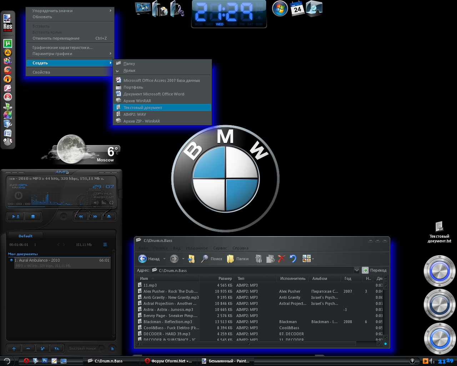457x366 pixels.
Task: Skip to previous track in AIMP
Action: 81,216
